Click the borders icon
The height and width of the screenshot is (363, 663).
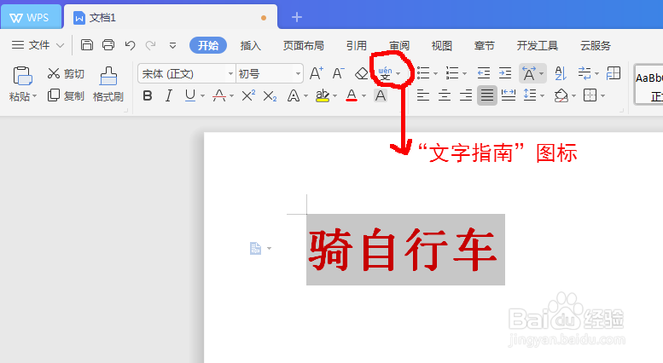[590, 95]
